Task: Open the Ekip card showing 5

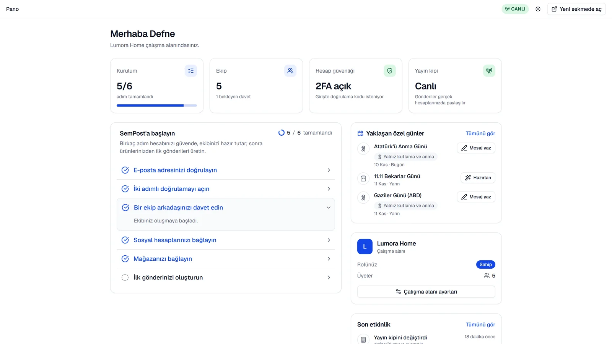Action: pyautogui.click(x=256, y=86)
